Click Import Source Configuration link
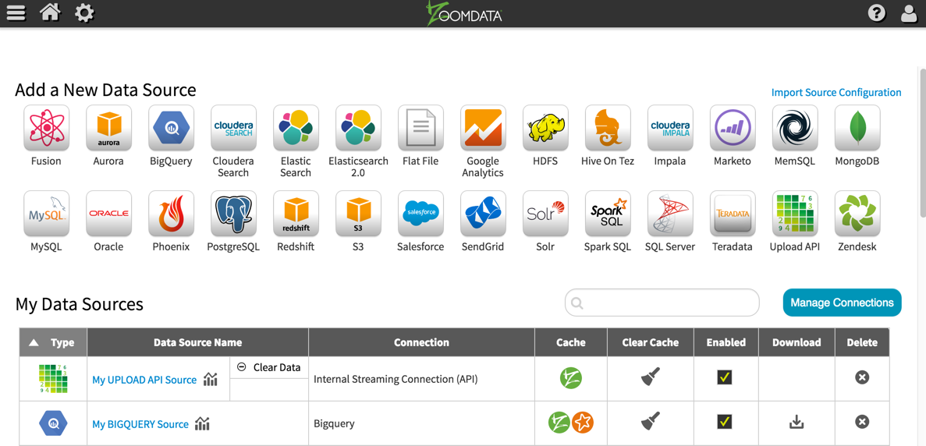This screenshot has width=926, height=446. pyautogui.click(x=836, y=93)
